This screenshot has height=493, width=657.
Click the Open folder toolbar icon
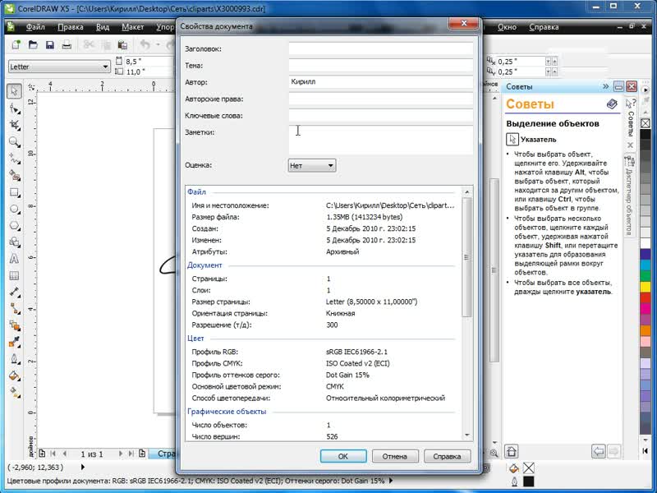pyautogui.click(x=33, y=45)
